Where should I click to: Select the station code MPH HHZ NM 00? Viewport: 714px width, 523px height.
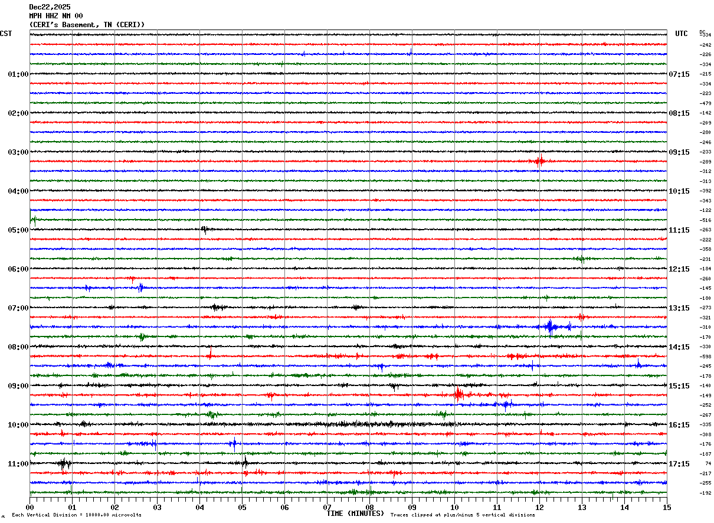(x=56, y=16)
